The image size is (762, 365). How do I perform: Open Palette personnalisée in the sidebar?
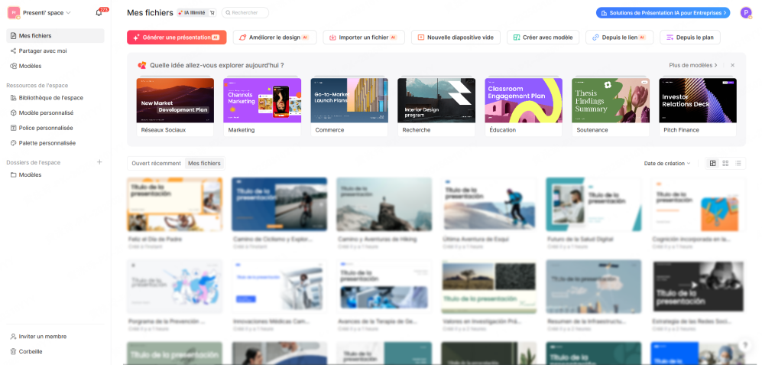47,143
